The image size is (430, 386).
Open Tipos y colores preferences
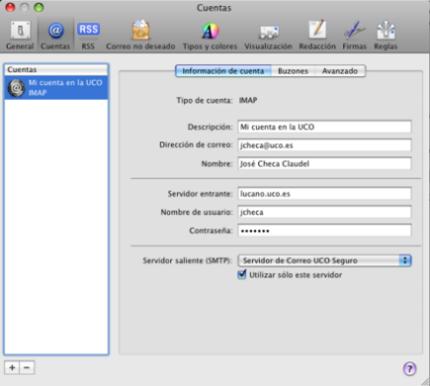click(x=210, y=35)
